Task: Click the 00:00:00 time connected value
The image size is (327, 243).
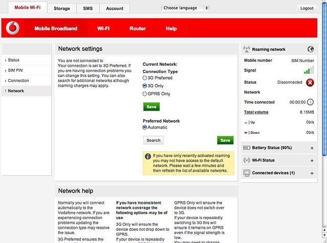Action: [x=297, y=102]
